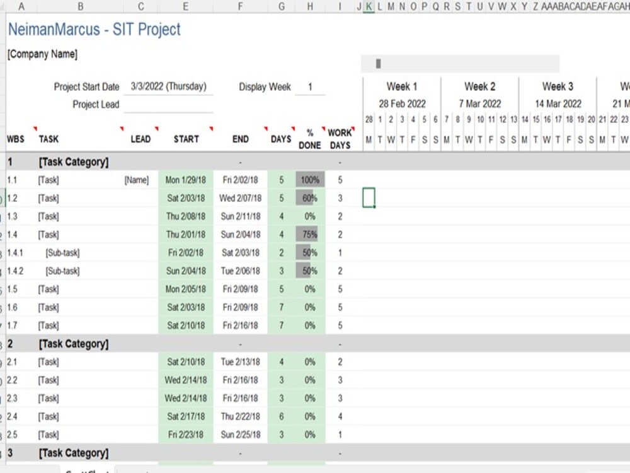The width and height of the screenshot is (630, 473).
Task: Select start date Mon 1/29/18
Action: pos(186,180)
